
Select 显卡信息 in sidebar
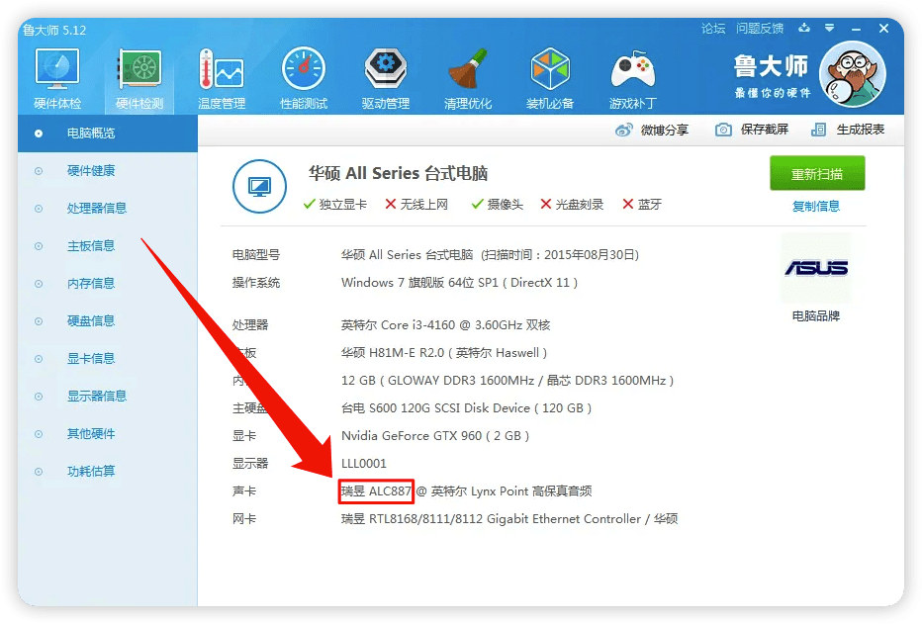[108, 359]
